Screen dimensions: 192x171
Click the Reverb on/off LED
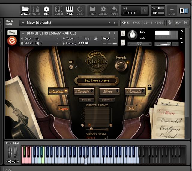pyautogui.click(x=128, y=63)
